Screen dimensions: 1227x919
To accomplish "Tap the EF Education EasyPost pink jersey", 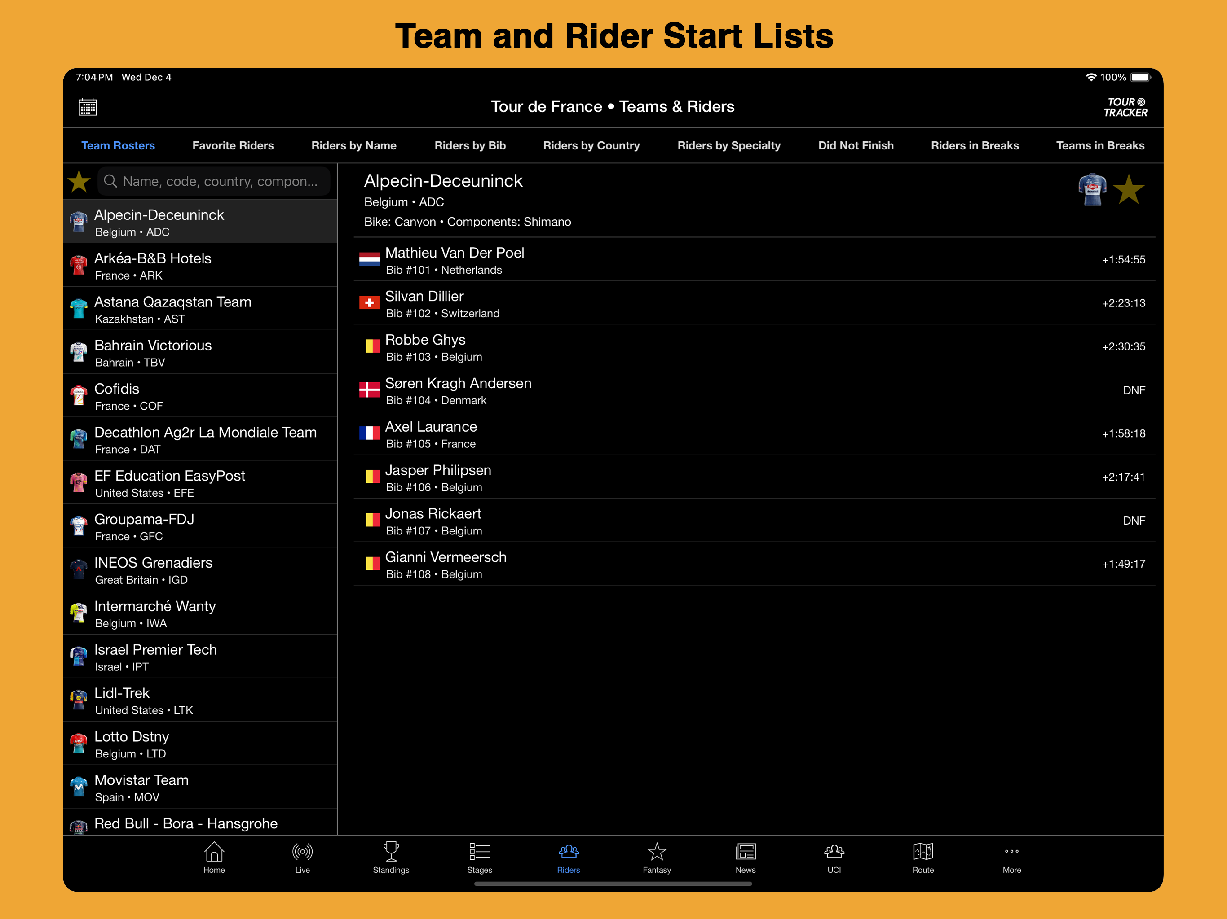I will (79, 483).
